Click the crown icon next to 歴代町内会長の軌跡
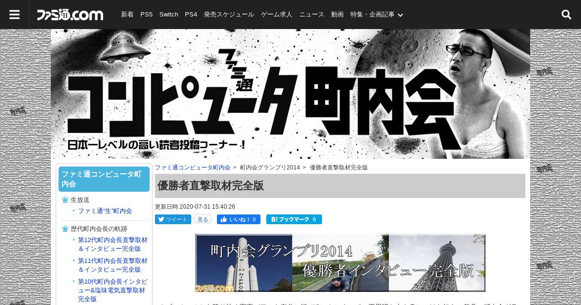581x305 pixels. 65,229
